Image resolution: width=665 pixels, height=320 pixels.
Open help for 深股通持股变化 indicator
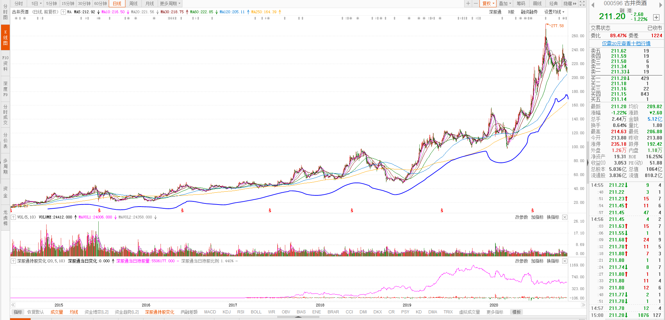(x=13, y=261)
